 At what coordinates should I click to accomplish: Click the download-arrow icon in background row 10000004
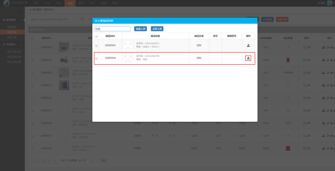pos(323,60)
